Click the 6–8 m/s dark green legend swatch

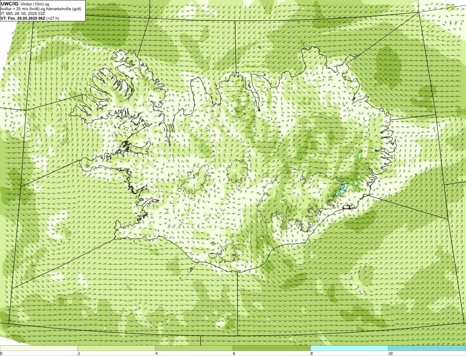[272, 348]
